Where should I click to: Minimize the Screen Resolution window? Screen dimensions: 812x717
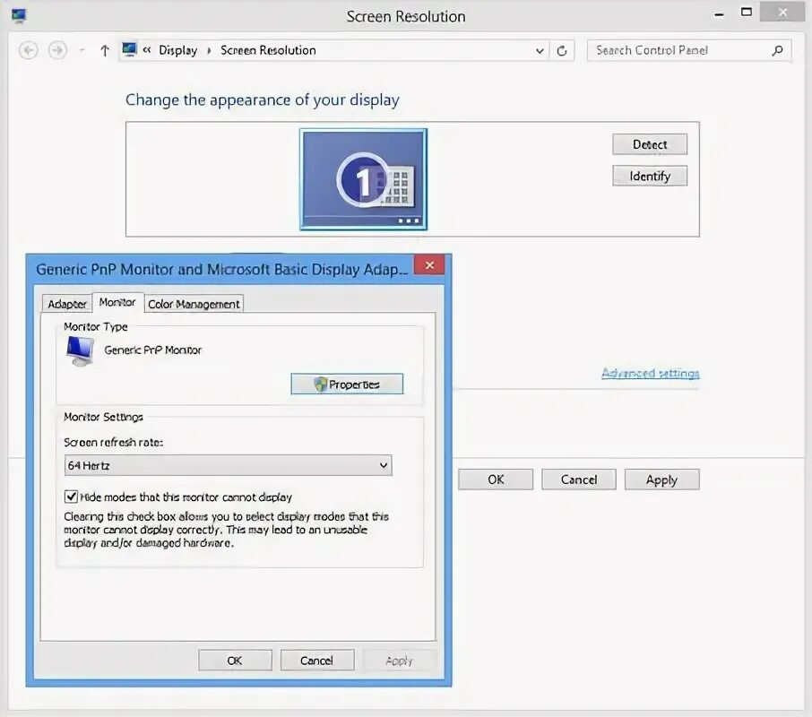point(719,14)
